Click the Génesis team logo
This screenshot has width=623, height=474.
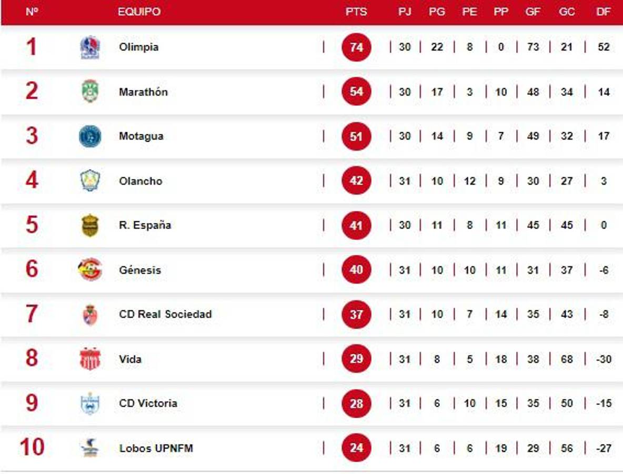(x=90, y=270)
